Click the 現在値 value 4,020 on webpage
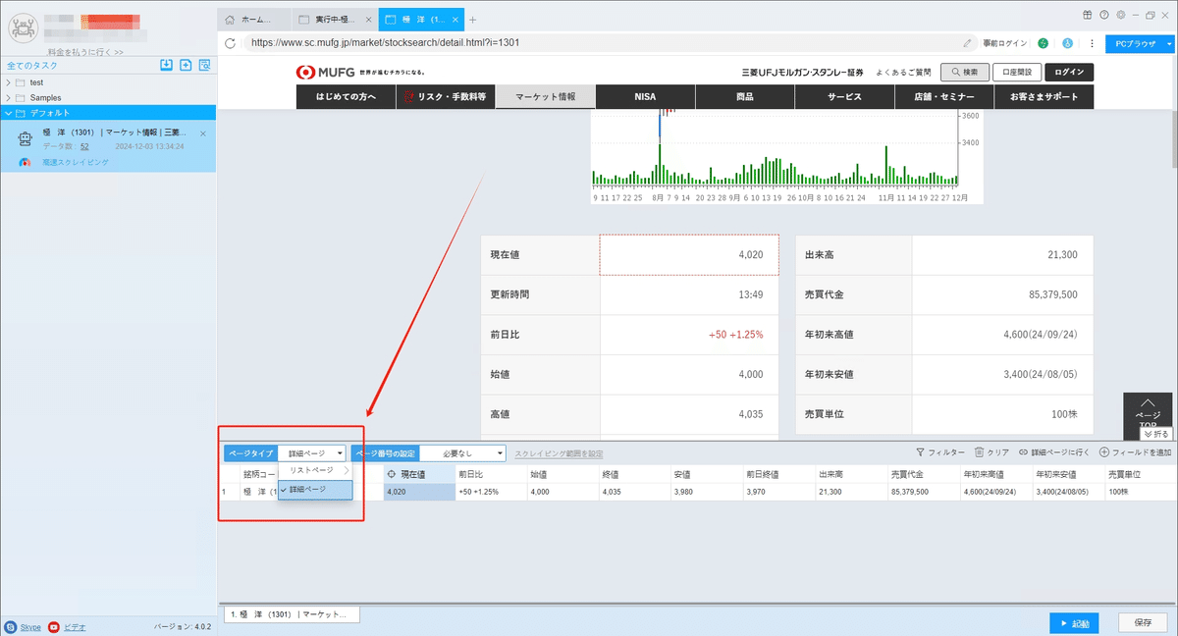The image size is (1178, 636). [749, 255]
